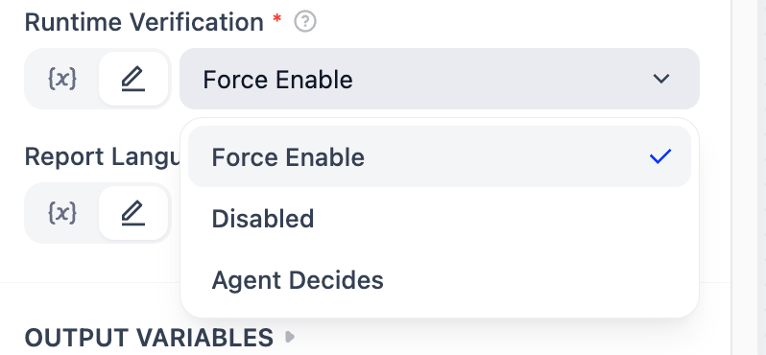Select the pencil edit icon for Report Language
The height and width of the screenshot is (355, 766).
132,213
